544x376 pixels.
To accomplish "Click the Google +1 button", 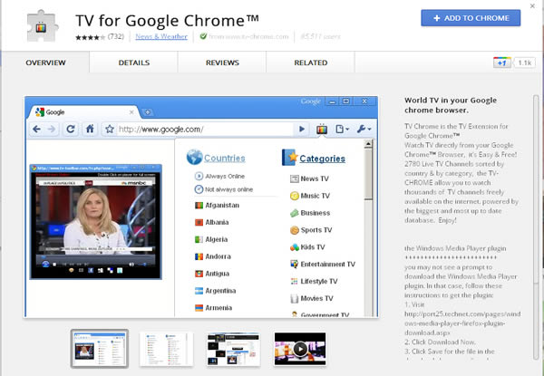I will tap(502, 63).
